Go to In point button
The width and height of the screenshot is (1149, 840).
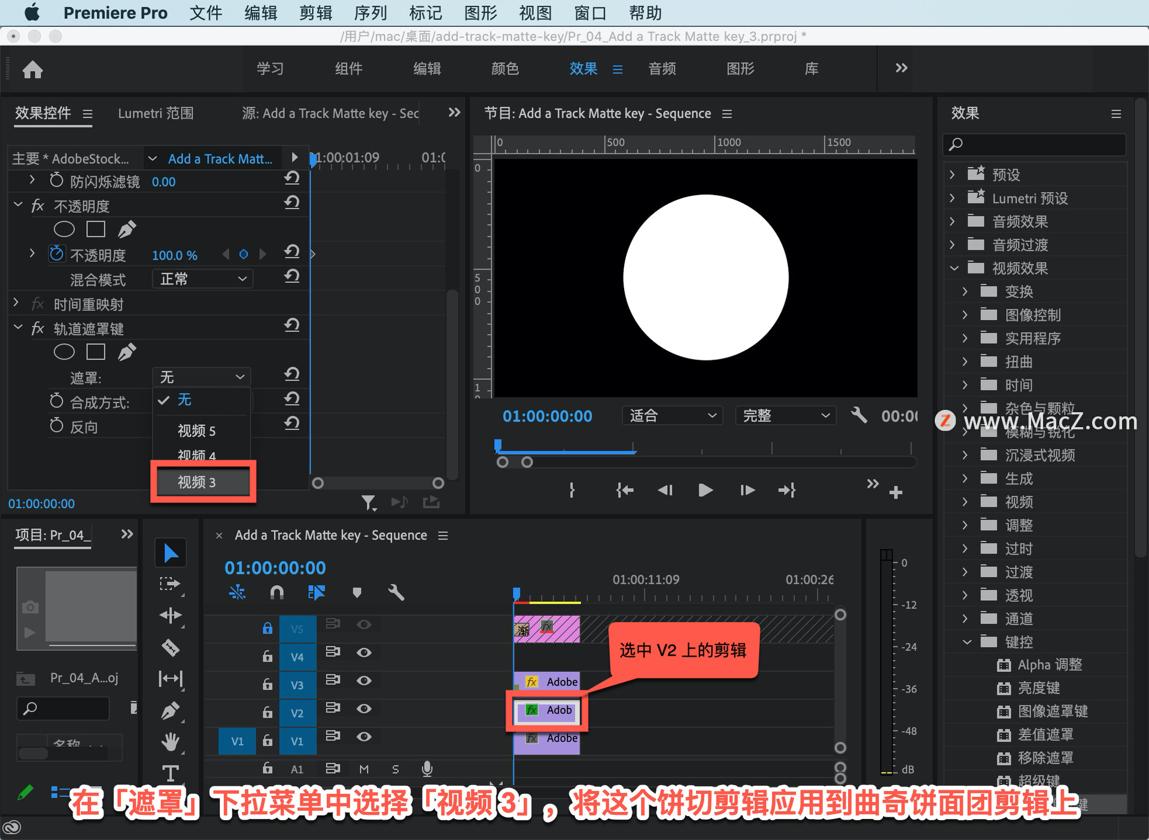624,491
